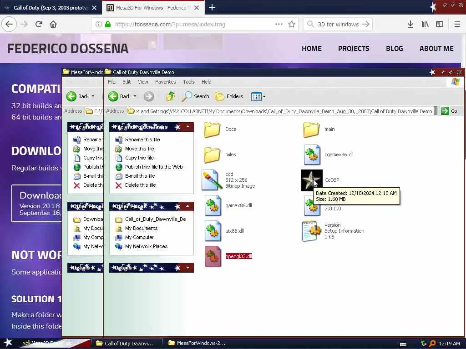Click PROJECTS in site navigation
This screenshot has width=466, height=349.
(354, 48)
